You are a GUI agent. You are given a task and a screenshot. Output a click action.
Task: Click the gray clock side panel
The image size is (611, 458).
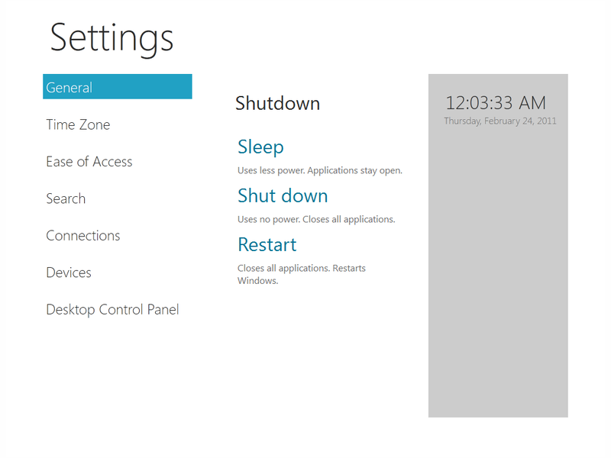498,305
